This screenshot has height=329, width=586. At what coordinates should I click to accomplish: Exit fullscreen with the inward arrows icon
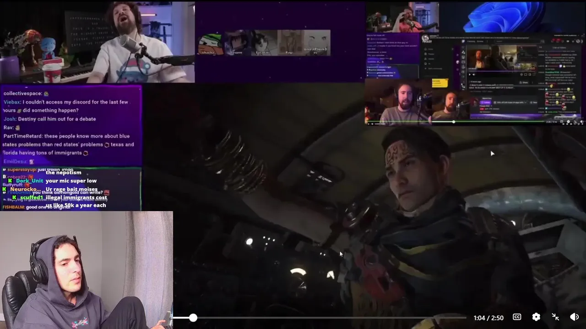[x=555, y=317]
